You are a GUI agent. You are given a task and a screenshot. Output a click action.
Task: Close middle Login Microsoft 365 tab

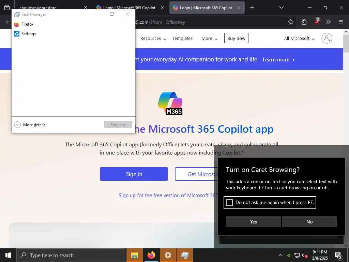point(162,8)
